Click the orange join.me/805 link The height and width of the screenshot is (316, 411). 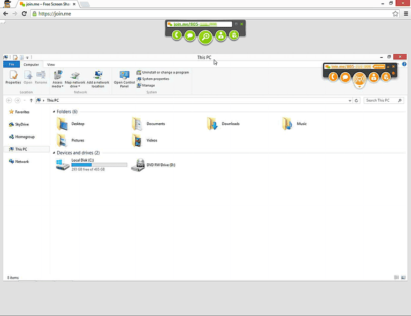click(x=351, y=66)
